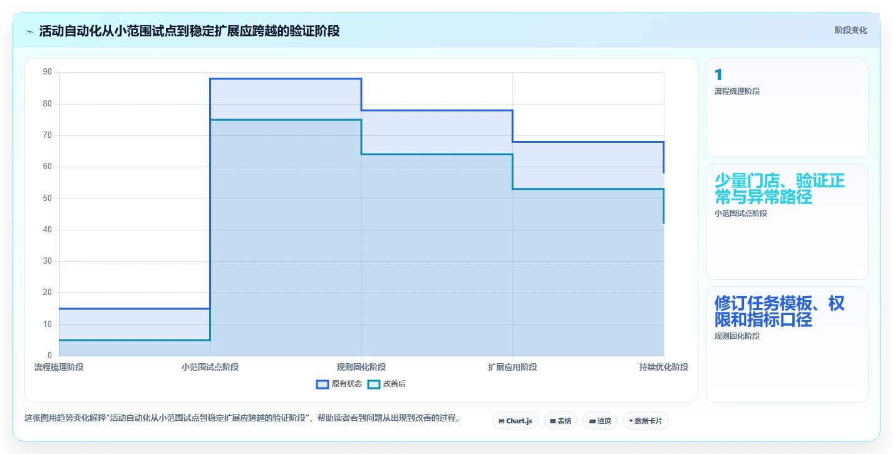Select the card titled 少量门店、验证正常与异常路径
893x454 pixels.
(x=787, y=222)
